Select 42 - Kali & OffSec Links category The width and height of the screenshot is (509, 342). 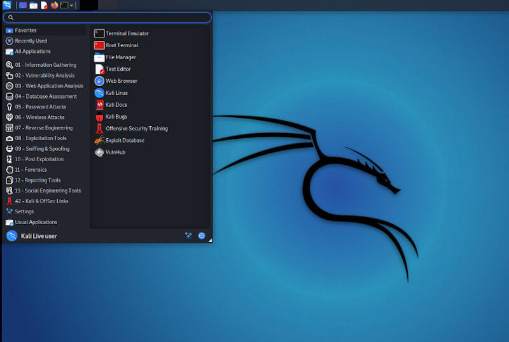pos(45,201)
